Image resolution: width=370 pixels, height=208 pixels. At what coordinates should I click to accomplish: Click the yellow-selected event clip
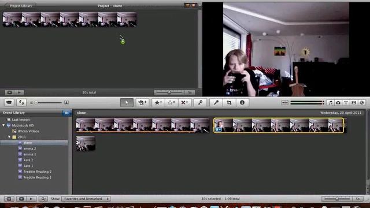tap(279, 125)
